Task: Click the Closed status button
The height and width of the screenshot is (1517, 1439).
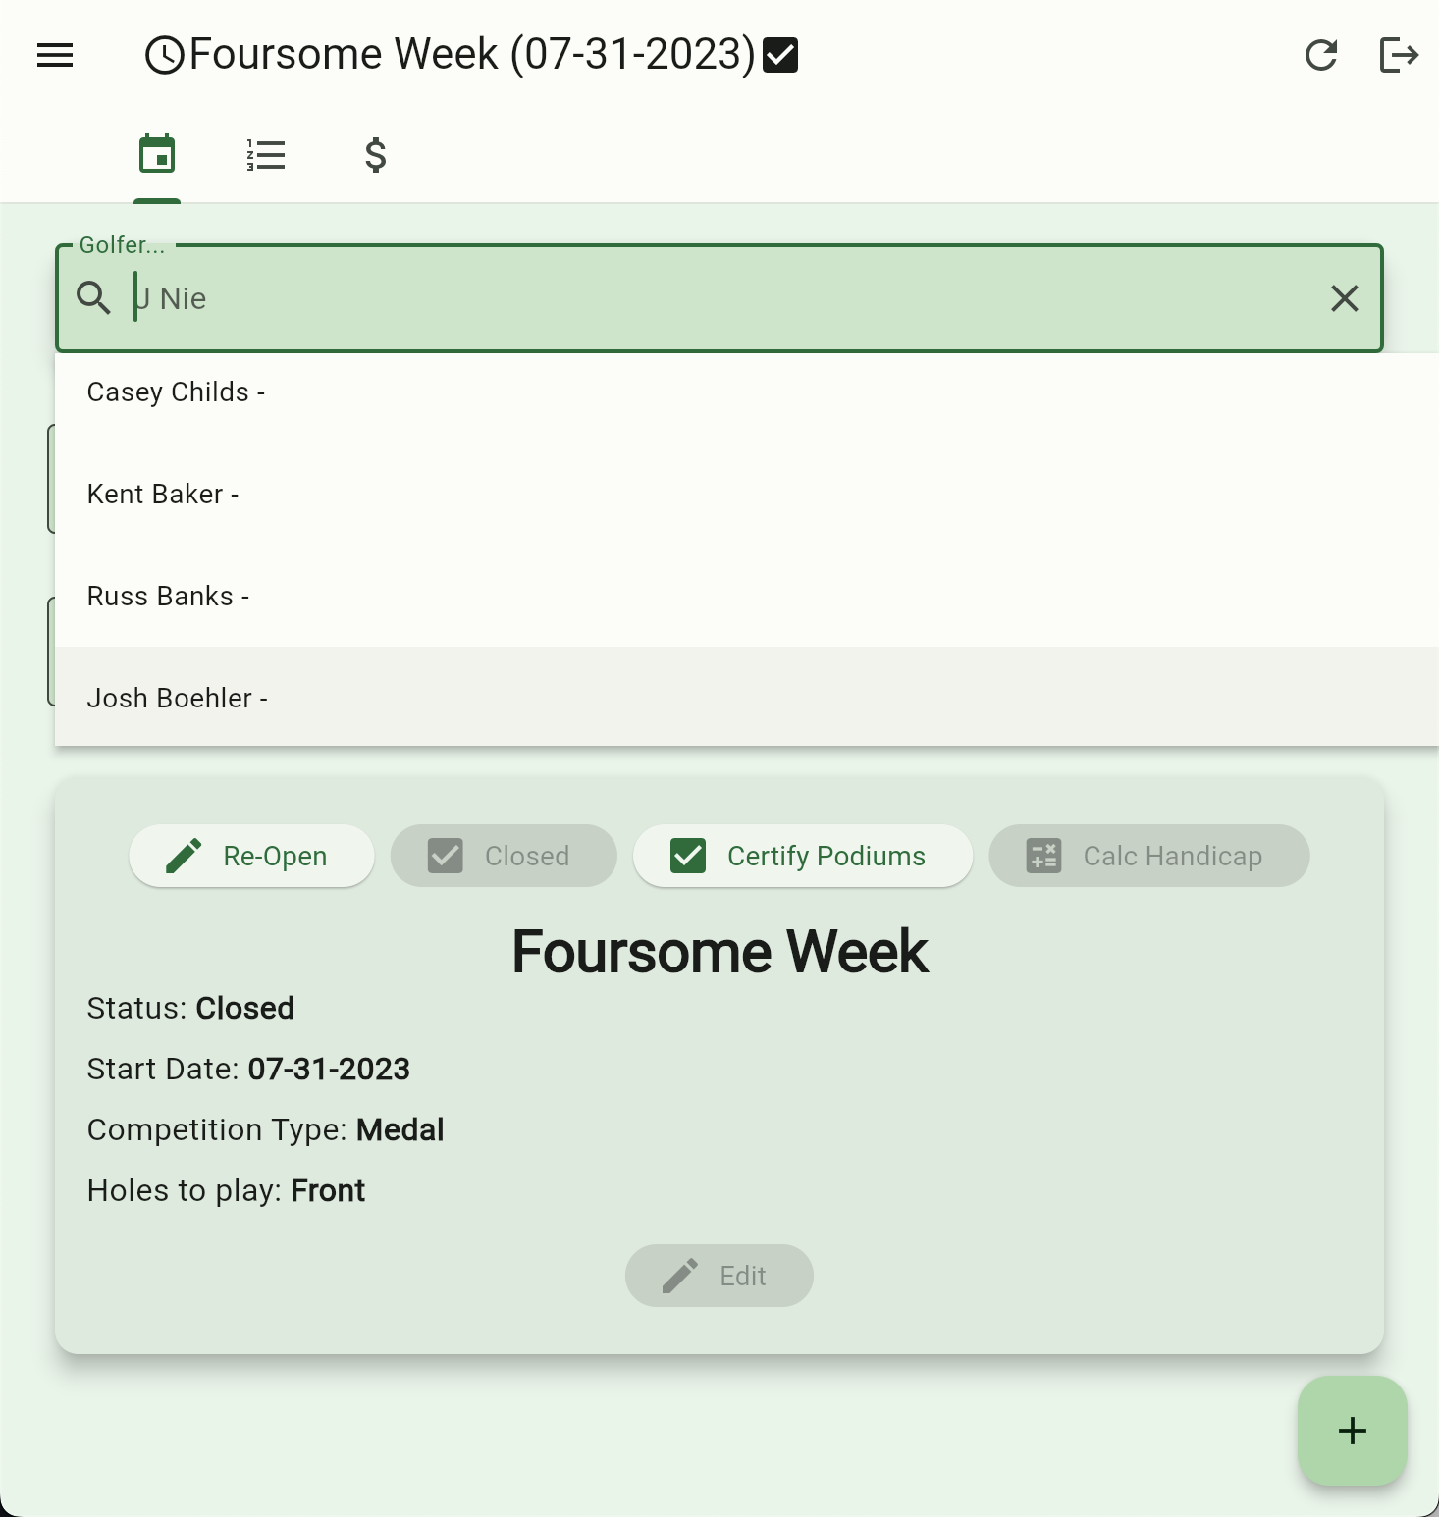Action: 503,856
